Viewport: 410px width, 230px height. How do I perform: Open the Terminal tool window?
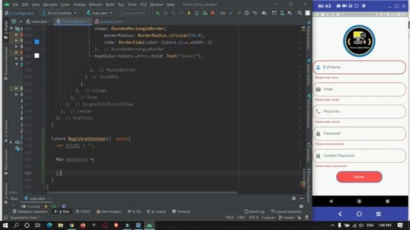coord(181,211)
